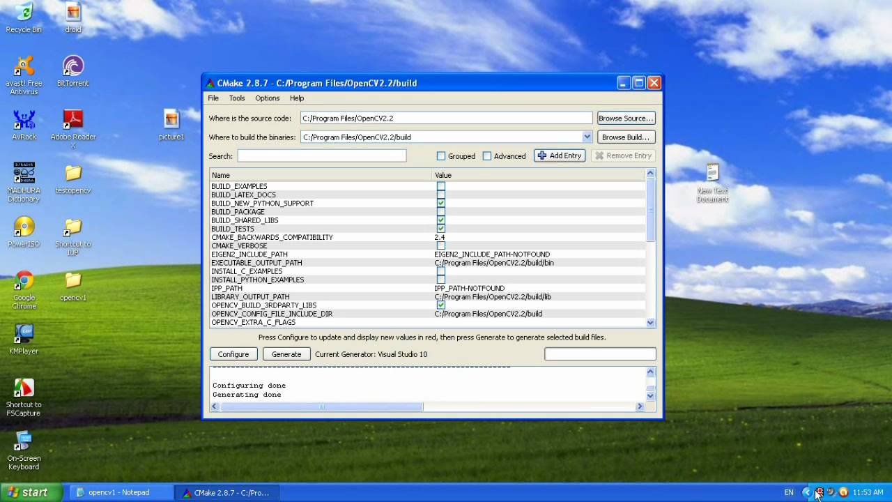Enable the BUILD_PACKAGE checkbox
The height and width of the screenshot is (502, 892).
point(440,212)
